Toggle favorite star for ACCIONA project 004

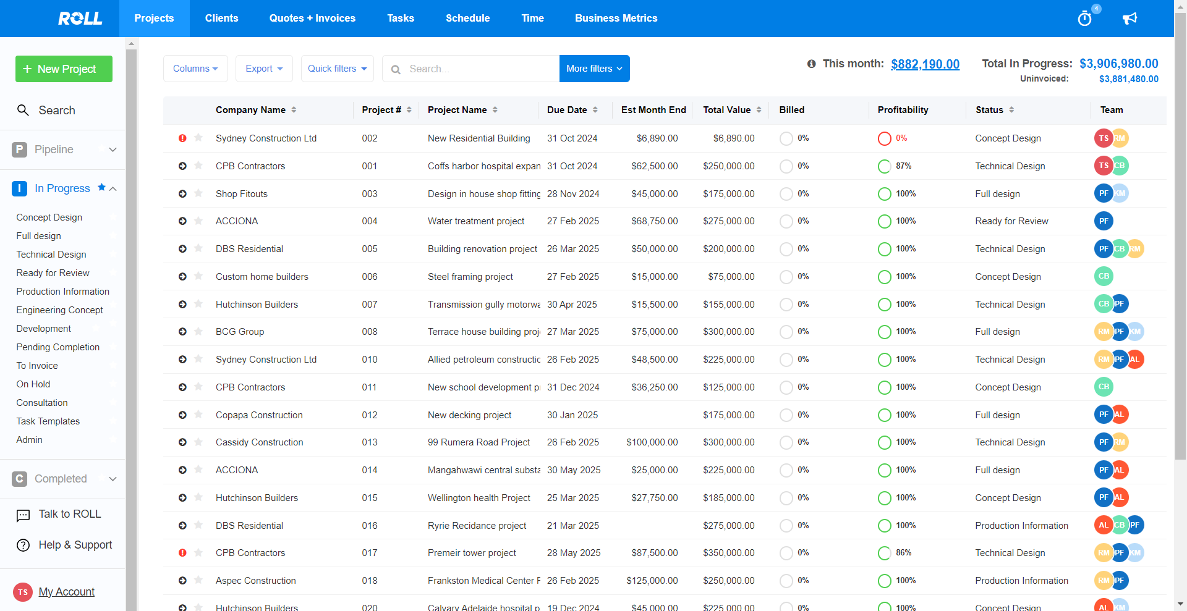click(x=198, y=221)
